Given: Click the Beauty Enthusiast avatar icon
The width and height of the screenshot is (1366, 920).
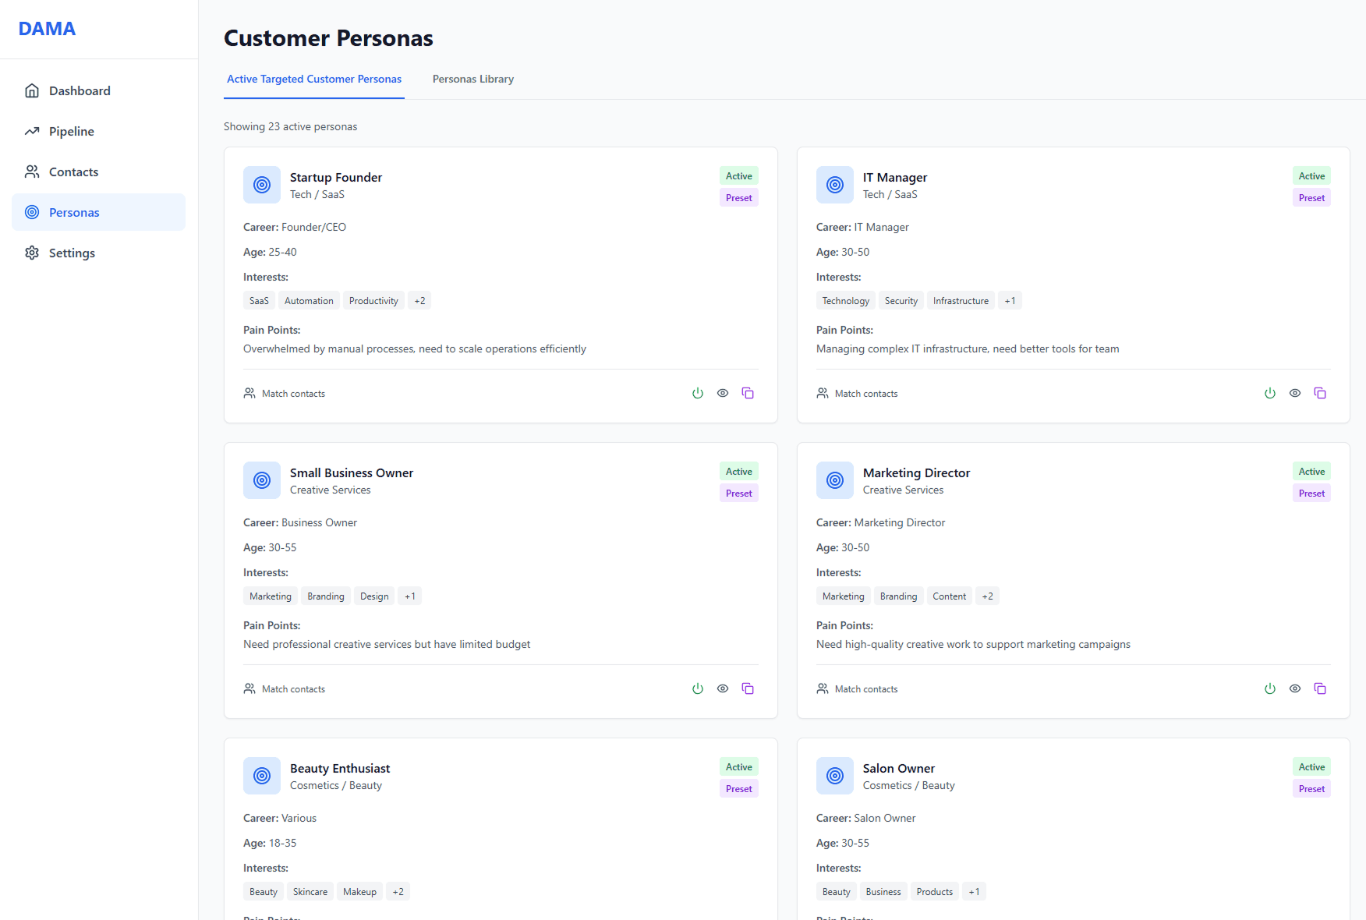Looking at the screenshot, I should click(262, 776).
